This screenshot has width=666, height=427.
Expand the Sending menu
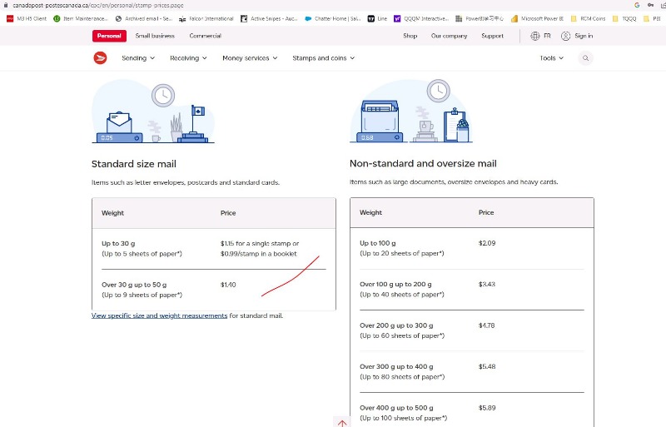point(138,58)
